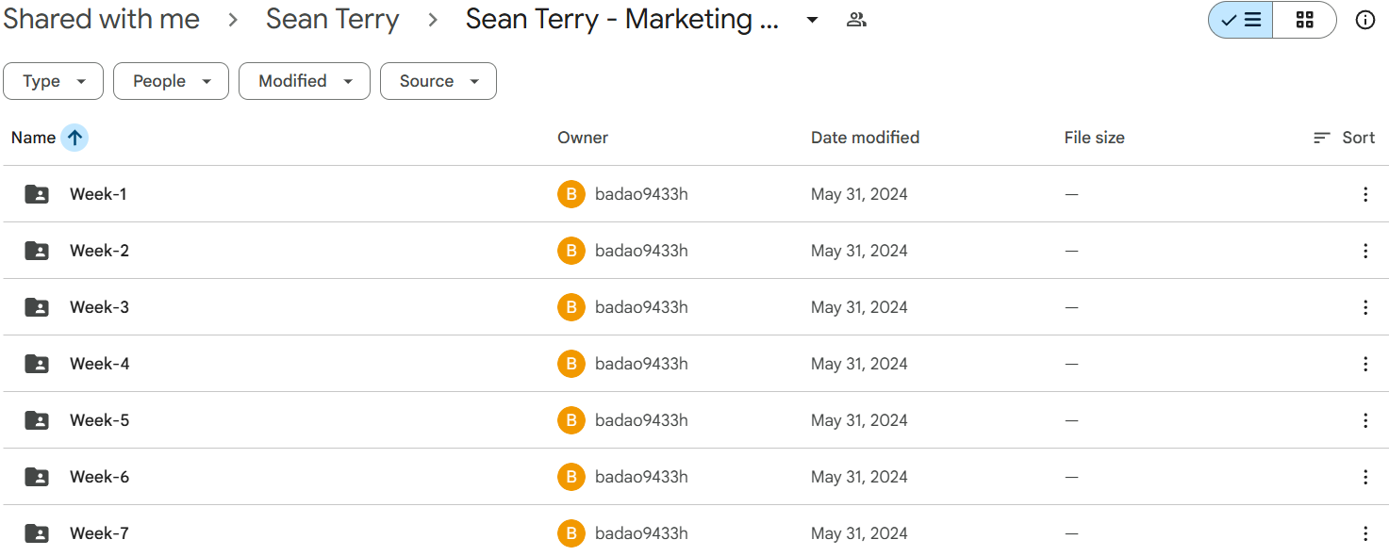
Task: Go to Shared with me via breadcrumb
Action: (x=101, y=18)
